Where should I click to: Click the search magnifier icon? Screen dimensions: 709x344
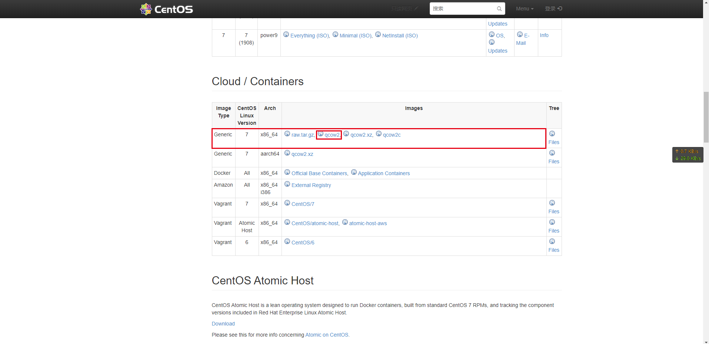click(499, 9)
